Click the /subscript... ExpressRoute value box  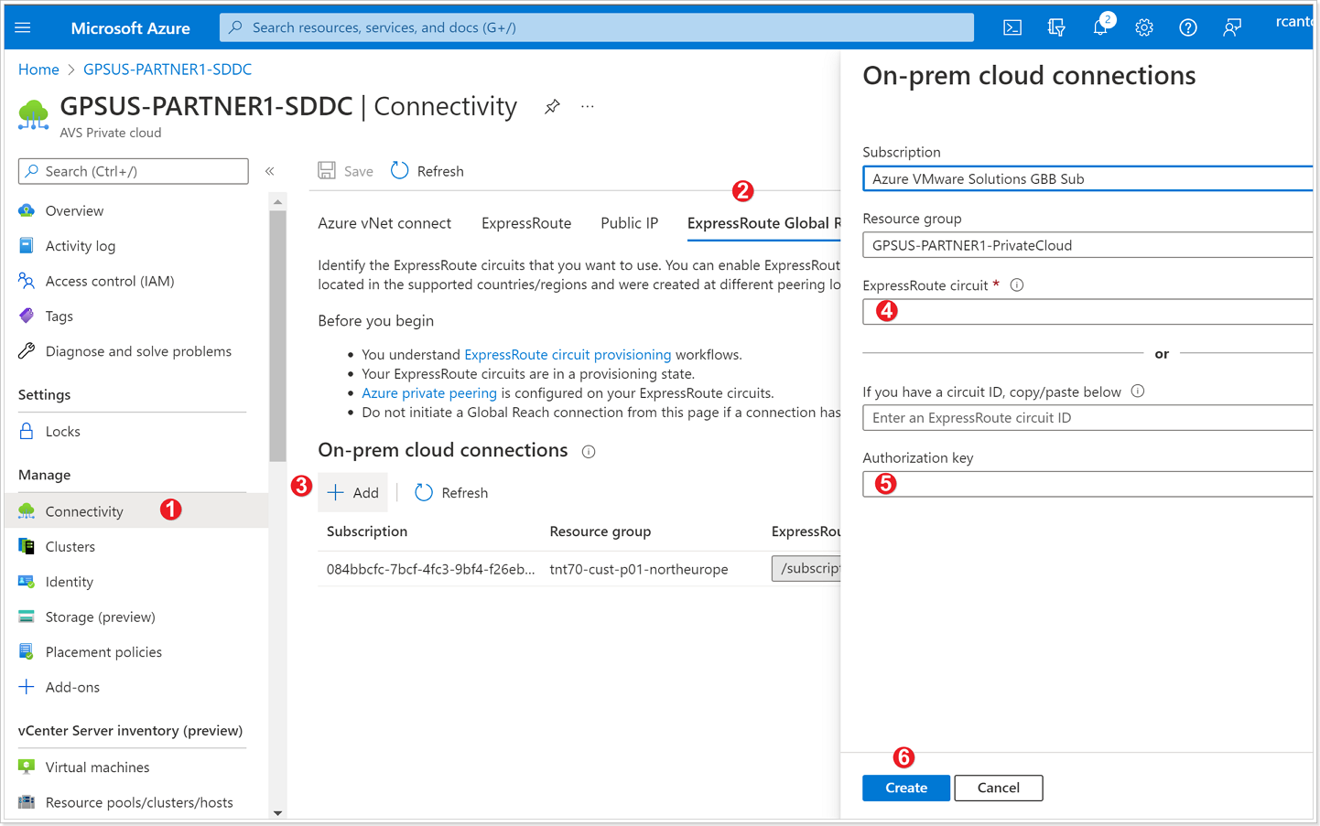(x=806, y=568)
